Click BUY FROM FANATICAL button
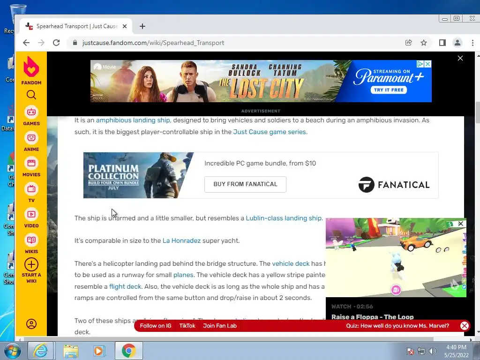The image size is (480, 360). (245, 184)
